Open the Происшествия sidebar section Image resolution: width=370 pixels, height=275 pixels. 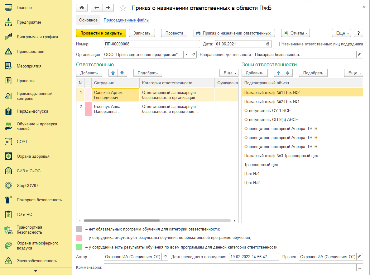31,52
